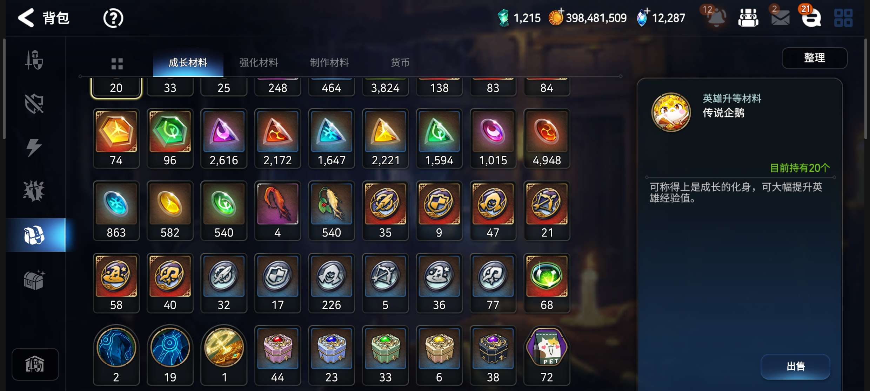Open the 货币 tab

click(400, 62)
